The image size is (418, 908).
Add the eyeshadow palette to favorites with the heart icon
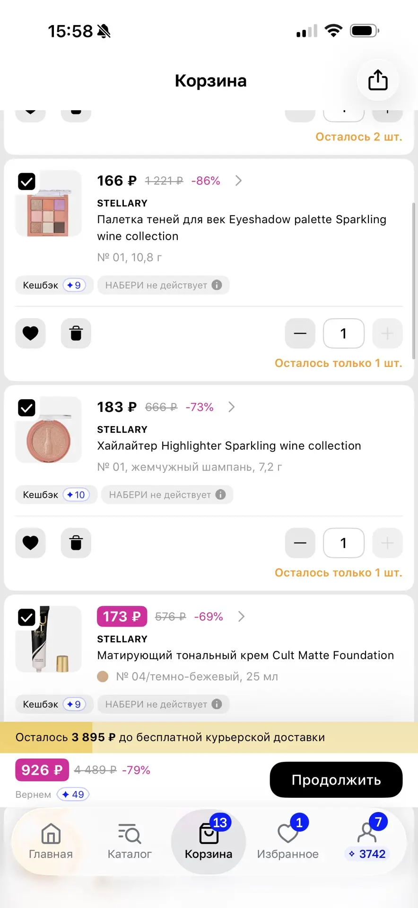pyautogui.click(x=31, y=333)
